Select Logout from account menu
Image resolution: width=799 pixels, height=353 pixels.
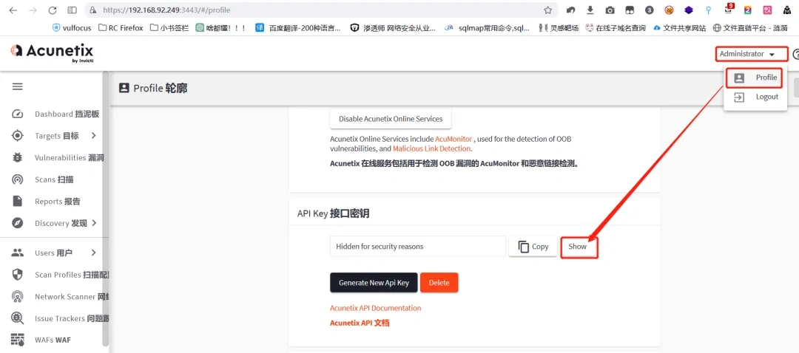click(755, 97)
